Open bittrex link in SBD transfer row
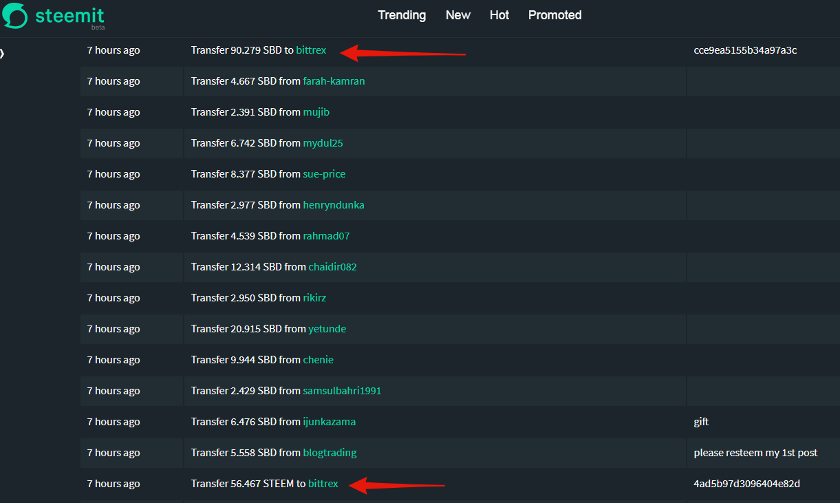Screen dimensions: 840x503 click(x=311, y=50)
